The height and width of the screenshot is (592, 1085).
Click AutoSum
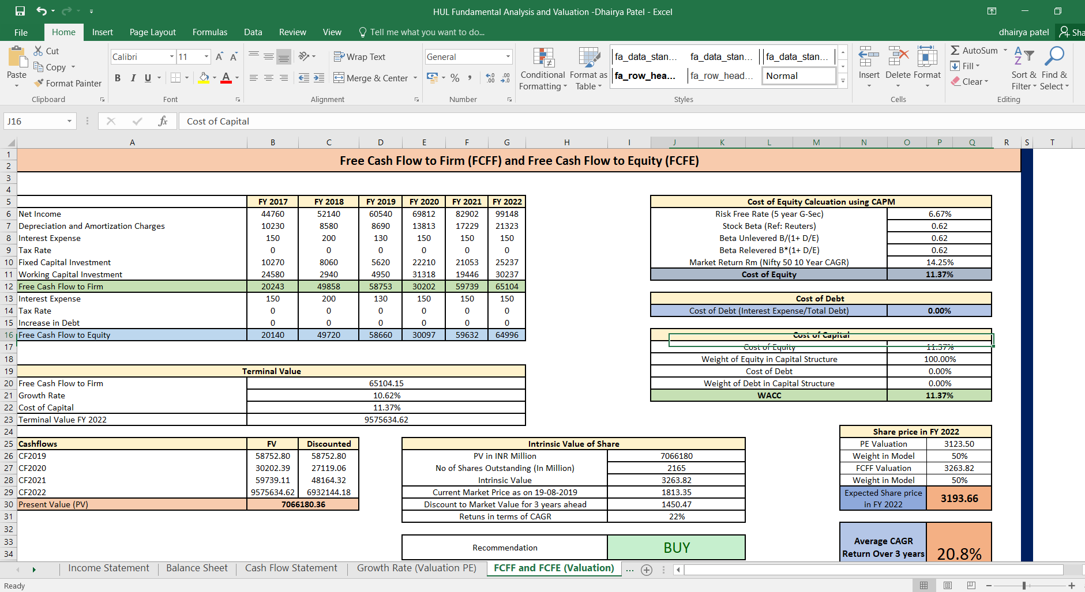[974, 51]
